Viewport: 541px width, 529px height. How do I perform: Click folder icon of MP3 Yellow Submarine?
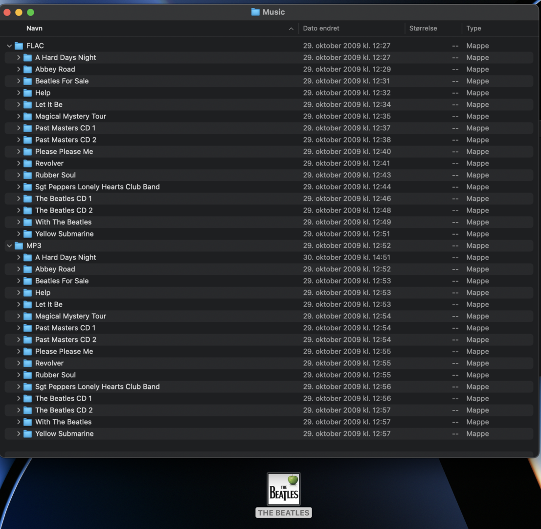(27, 433)
